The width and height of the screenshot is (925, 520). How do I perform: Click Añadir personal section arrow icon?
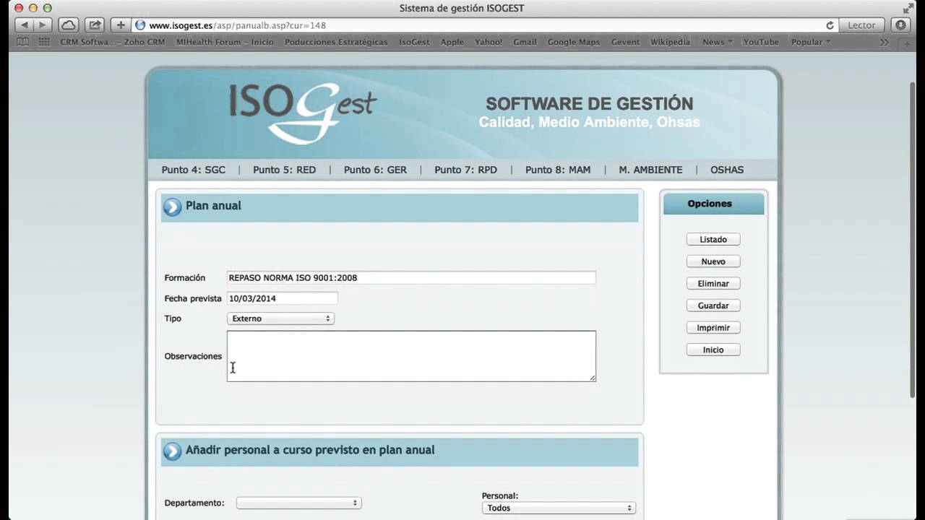(172, 451)
